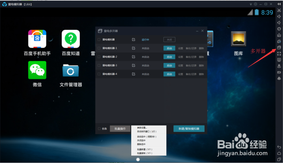The image size is (283, 163).
Task: Click the battery icon in Android status bar
Action: [257, 12]
